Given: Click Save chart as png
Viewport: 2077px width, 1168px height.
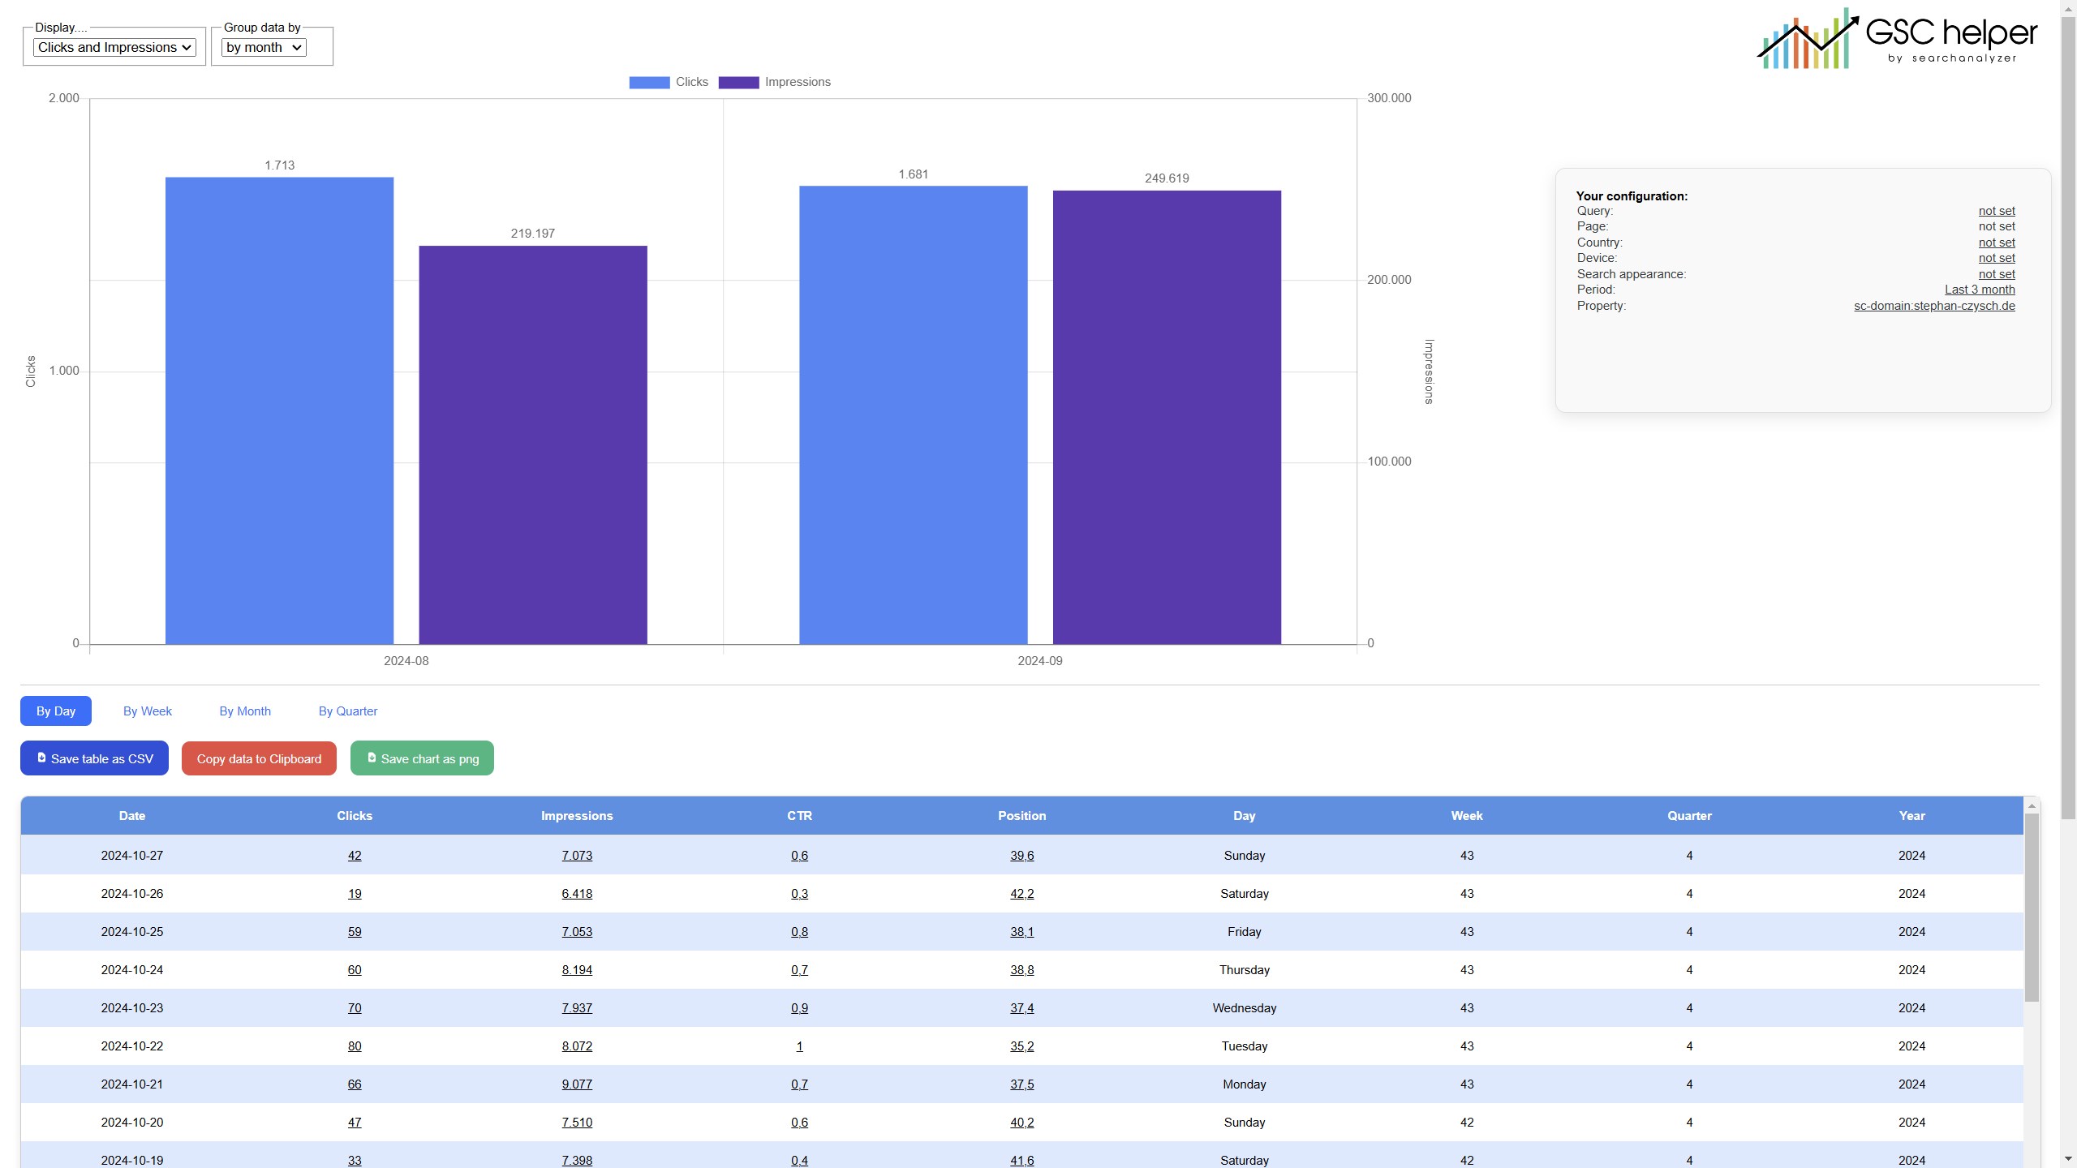Looking at the screenshot, I should coord(422,758).
